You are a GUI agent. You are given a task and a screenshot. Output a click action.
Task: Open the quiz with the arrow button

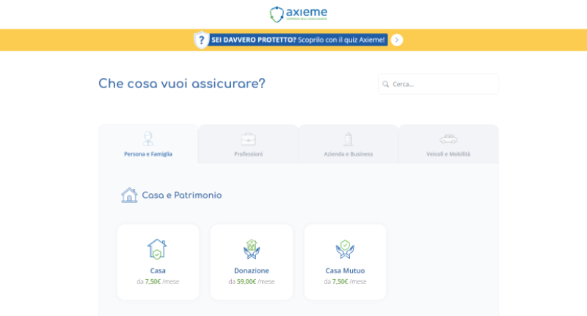click(397, 40)
